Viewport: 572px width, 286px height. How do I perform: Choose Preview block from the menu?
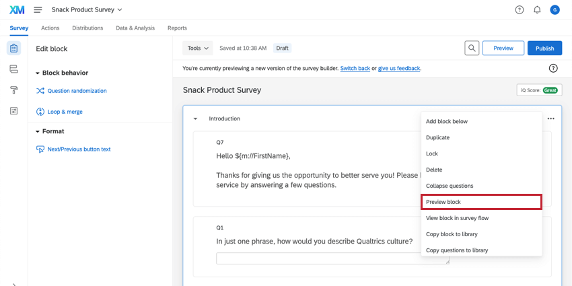coord(481,202)
